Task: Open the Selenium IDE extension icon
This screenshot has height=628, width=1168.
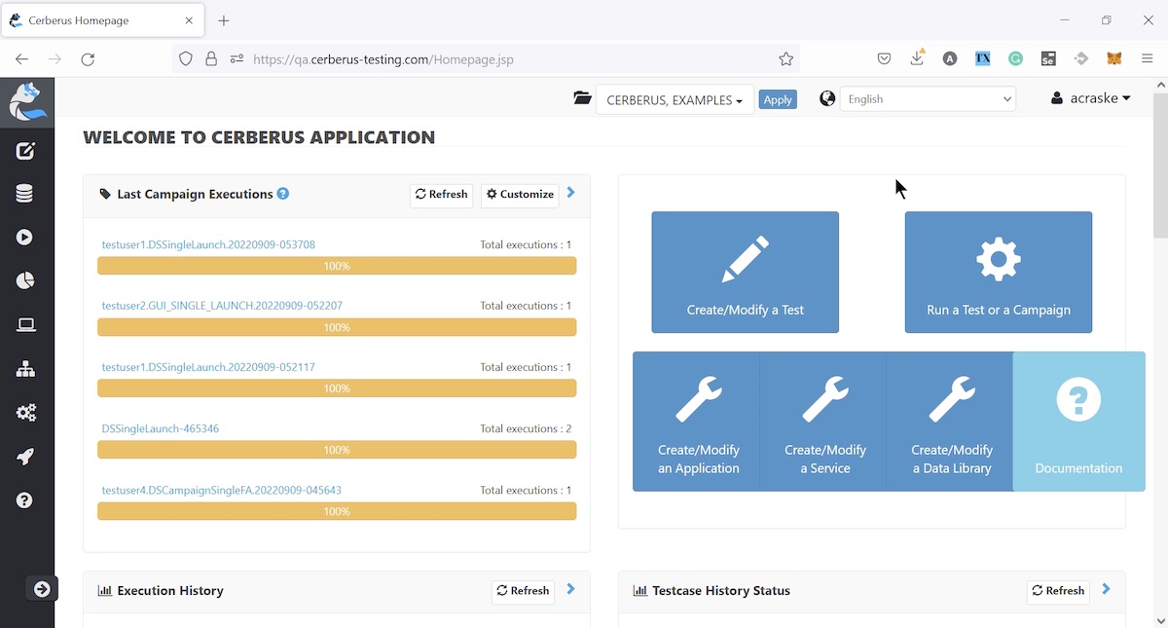Action: [1048, 59]
